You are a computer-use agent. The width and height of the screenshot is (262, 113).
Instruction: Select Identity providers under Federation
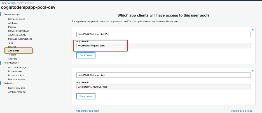point(16,88)
